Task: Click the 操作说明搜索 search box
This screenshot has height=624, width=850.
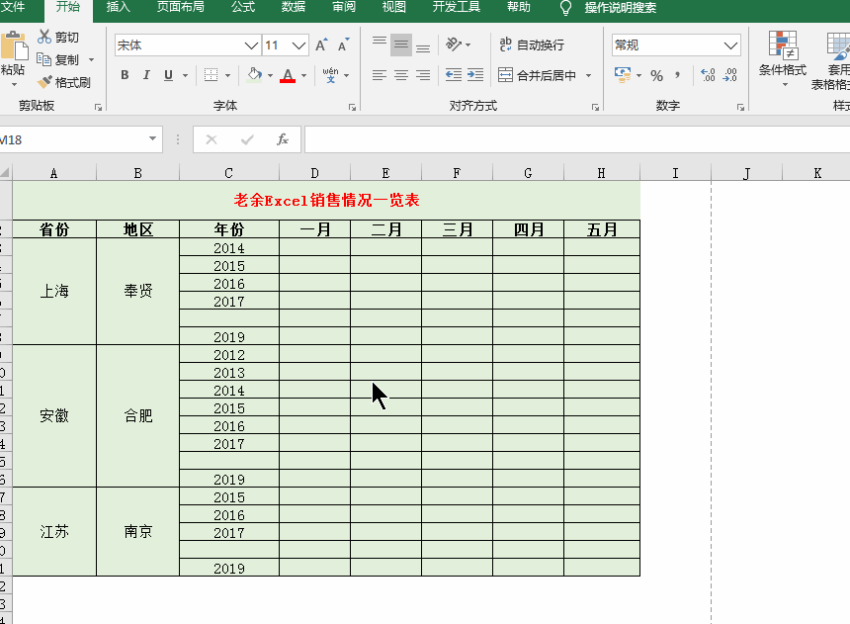Action: click(x=621, y=8)
